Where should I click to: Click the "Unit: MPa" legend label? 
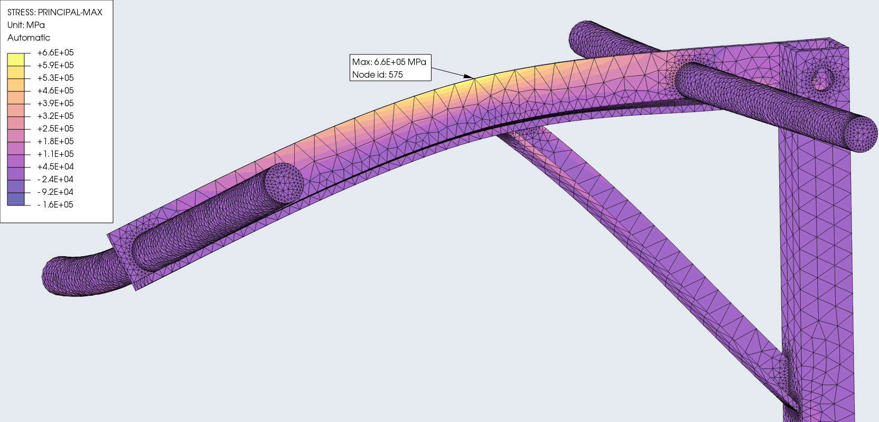(x=26, y=25)
